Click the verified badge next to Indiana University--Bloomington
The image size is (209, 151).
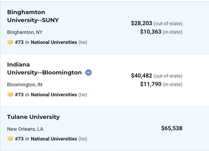88,73
